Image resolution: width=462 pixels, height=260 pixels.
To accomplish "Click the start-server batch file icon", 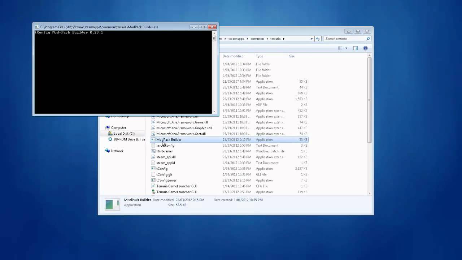I will coord(153,151).
